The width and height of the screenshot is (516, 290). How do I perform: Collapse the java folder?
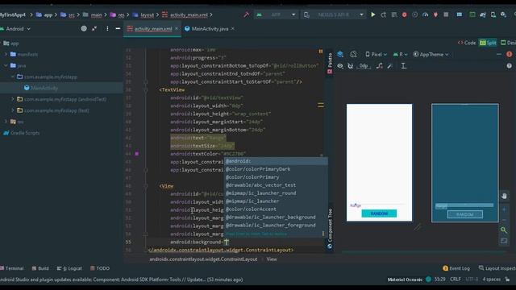(x=6, y=65)
